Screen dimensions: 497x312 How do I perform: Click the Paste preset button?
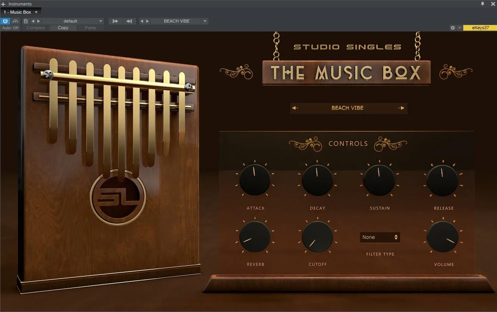pyautogui.click(x=89, y=28)
